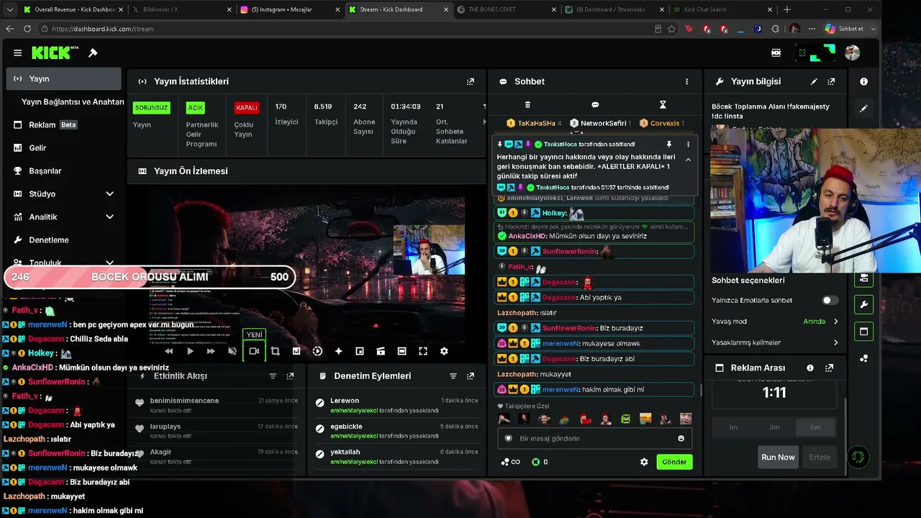921x518 pixels.
Task: Pop out the Yayın İstatistikleri panel
Action: pyautogui.click(x=471, y=81)
